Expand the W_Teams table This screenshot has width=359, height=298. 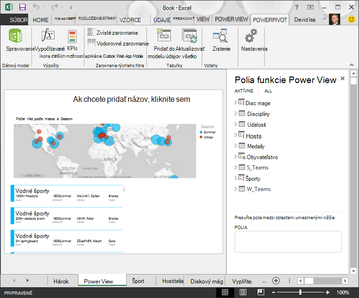[236, 189]
